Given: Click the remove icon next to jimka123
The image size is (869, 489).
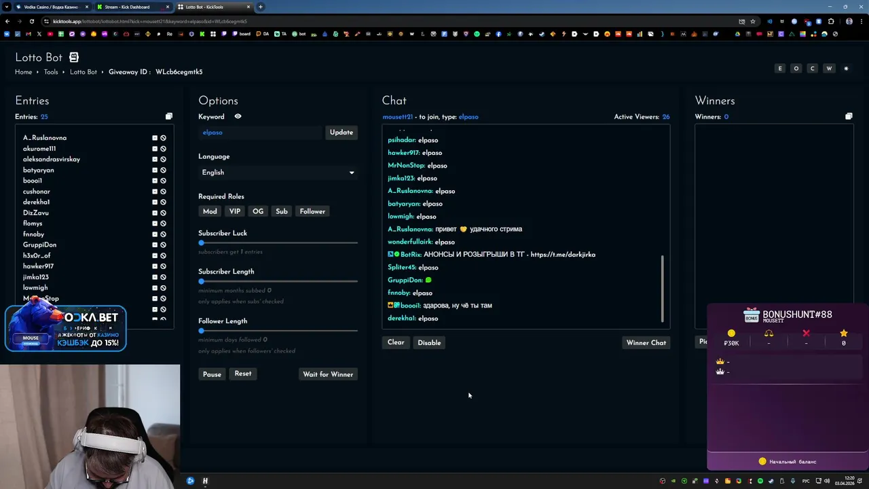Looking at the screenshot, I should click(x=155, y=277).
